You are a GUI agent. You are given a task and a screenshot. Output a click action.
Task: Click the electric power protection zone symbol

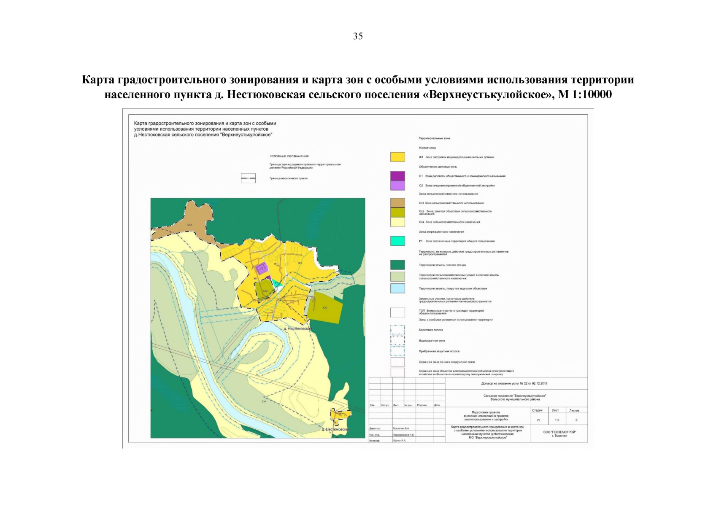397,372
